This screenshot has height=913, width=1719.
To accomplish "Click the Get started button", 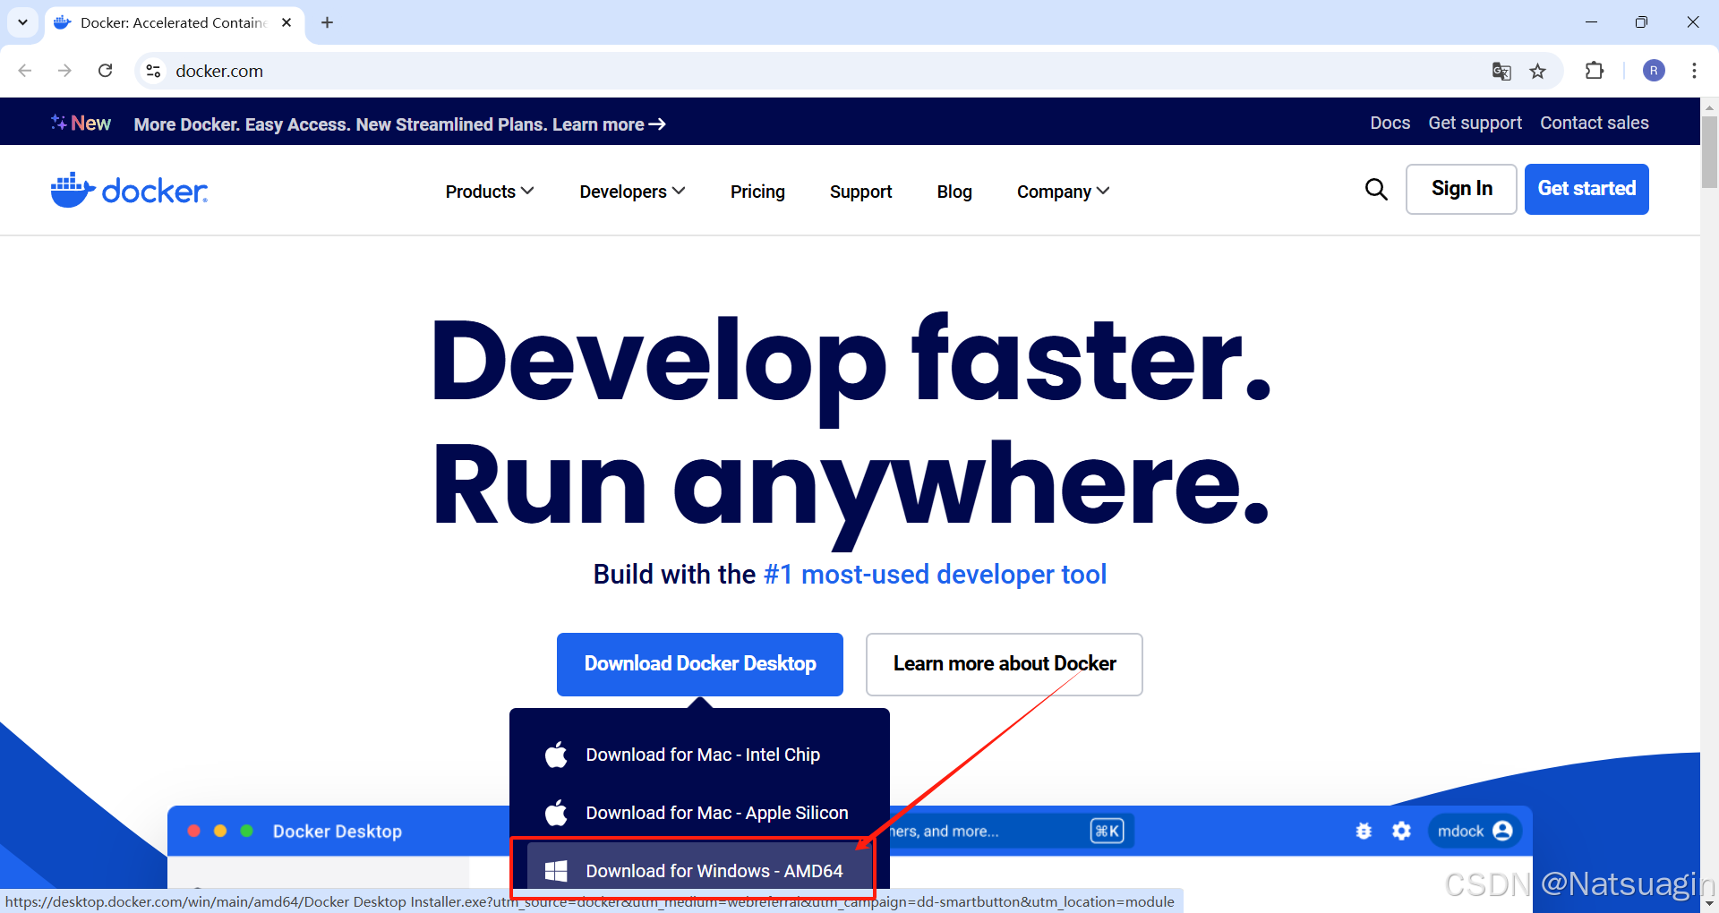I will click(x=1586, y=189).
